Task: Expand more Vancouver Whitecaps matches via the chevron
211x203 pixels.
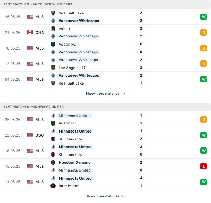Action: coord(123,94)
